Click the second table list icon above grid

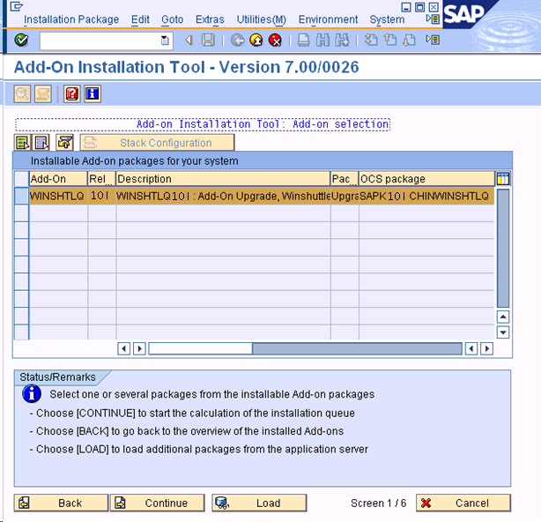click(41, 143)
